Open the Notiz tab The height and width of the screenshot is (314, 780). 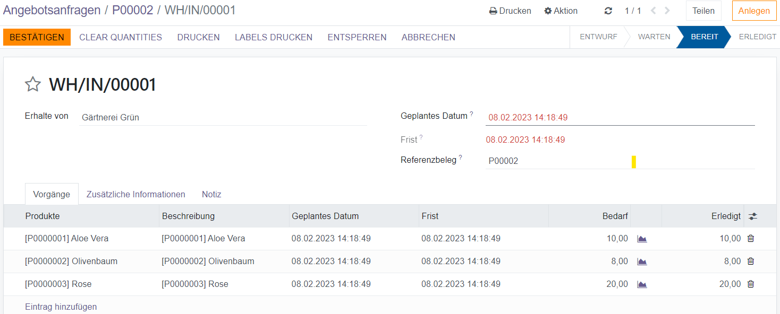click(x=211, y=194)
